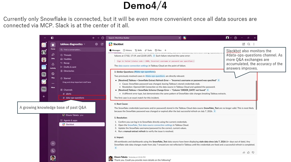Viewport: 291px width, 162px height.
Task: Open the user avatar dropdown in the top bar
Action: coord(229,38)
